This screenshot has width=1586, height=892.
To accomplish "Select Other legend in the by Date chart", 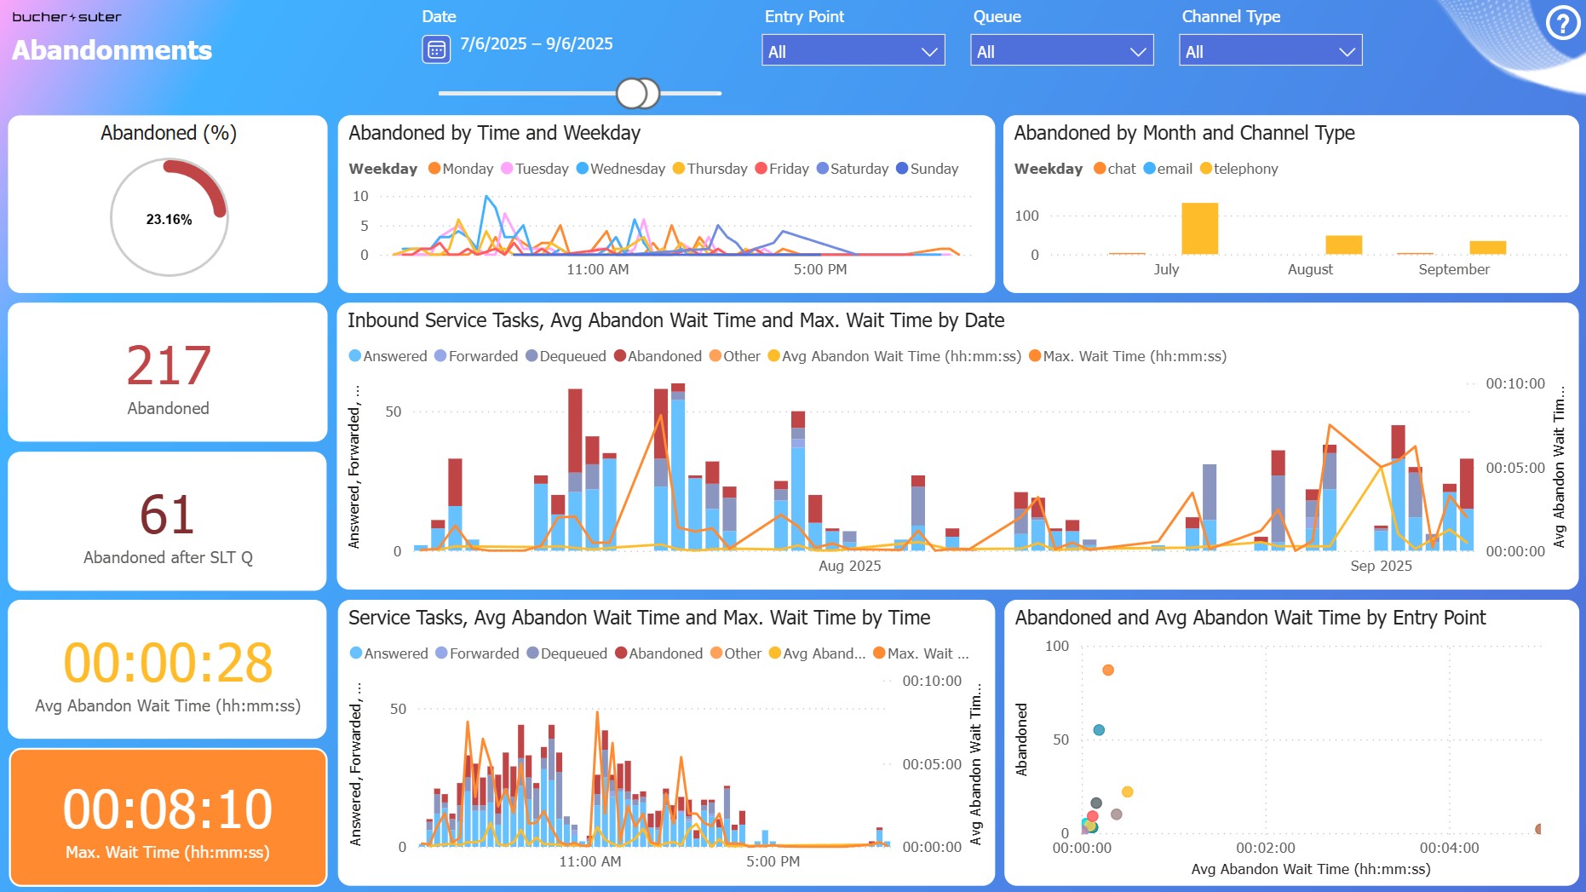I will pos(735,356).
